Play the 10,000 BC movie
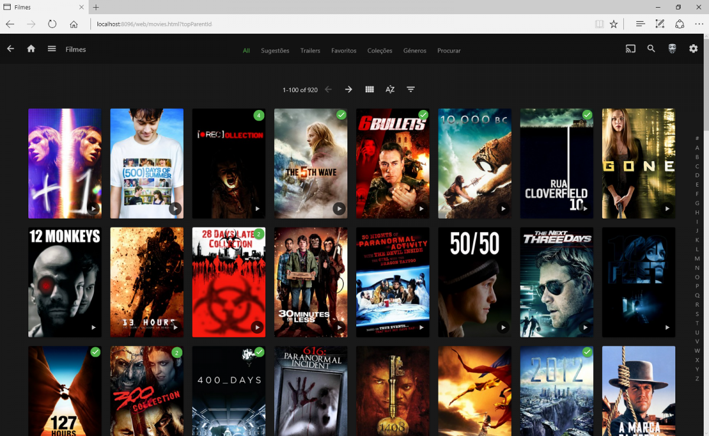Viewport: 709px width, 436px height. pos(503,209)
